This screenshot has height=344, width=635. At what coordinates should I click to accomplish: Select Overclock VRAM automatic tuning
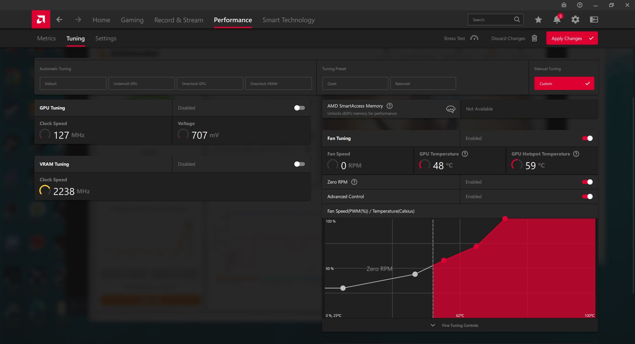278,84
